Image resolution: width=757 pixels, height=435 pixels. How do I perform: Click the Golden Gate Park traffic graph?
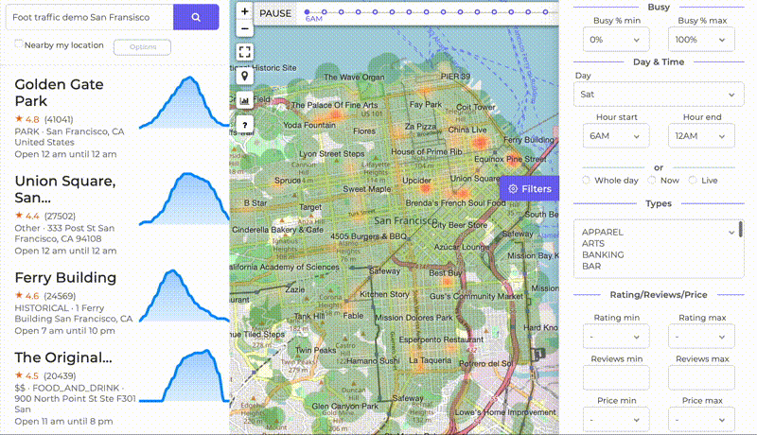pos(184,102)
